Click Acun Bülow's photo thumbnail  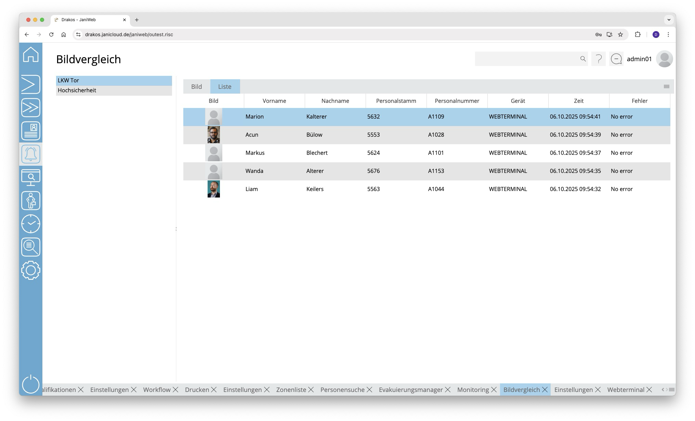[213, 135]
